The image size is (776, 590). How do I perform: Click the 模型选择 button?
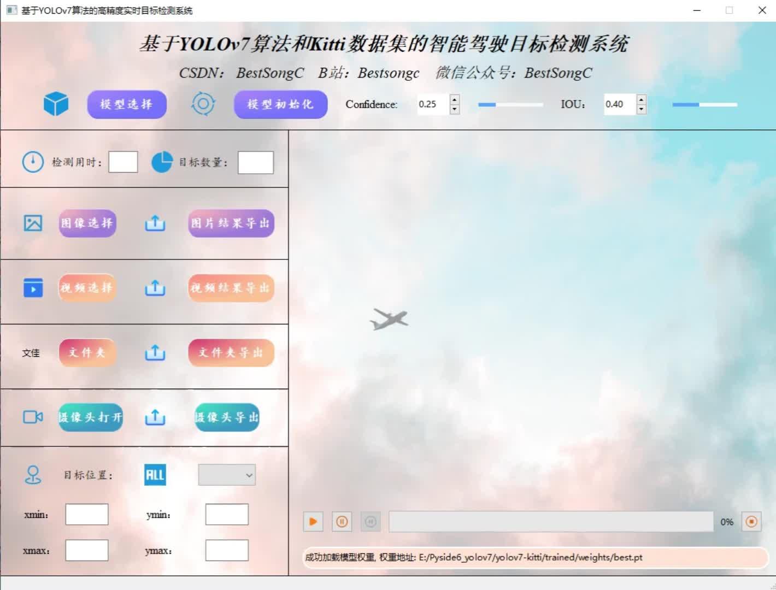click(126, 104)
